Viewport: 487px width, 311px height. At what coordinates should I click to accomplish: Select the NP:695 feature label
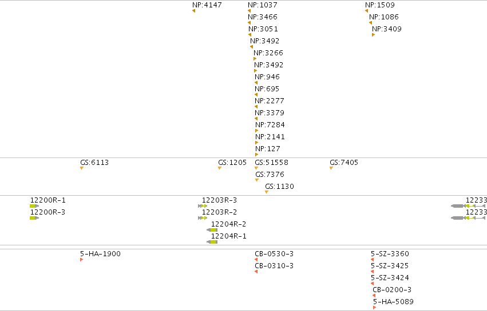tap(267, 89)
